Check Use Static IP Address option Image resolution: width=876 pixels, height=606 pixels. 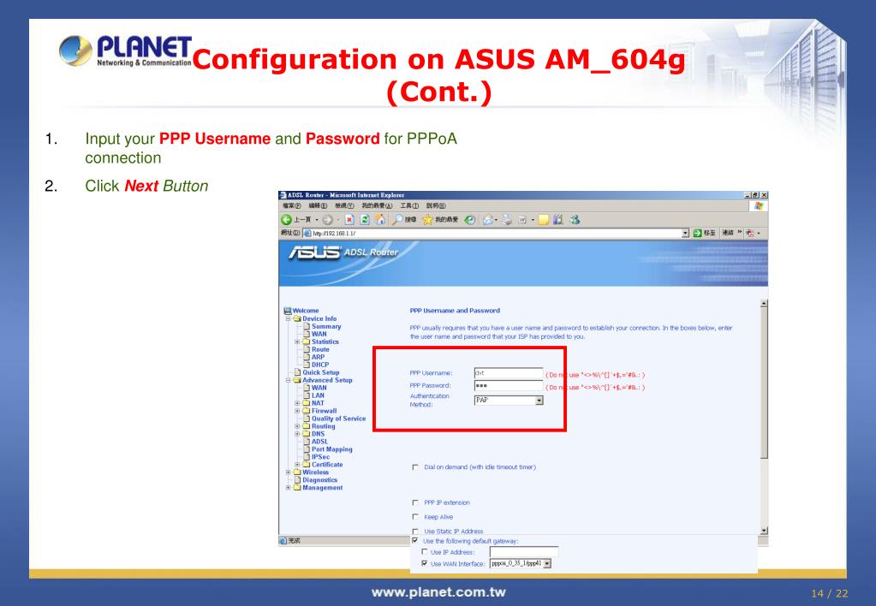coord(415,532)
